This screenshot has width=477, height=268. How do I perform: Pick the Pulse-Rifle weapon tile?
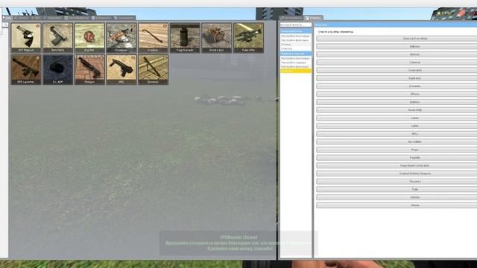pyautogui.click(x=248, y=38)
